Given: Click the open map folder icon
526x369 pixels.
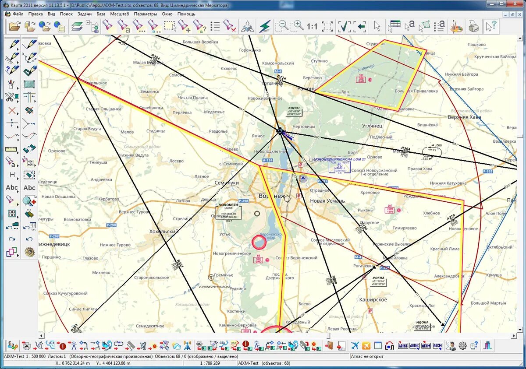Looking at the screenshot, I should coord(15,26).
